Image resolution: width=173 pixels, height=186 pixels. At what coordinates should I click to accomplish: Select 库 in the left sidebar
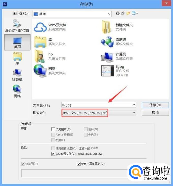[x=17, y=58]
